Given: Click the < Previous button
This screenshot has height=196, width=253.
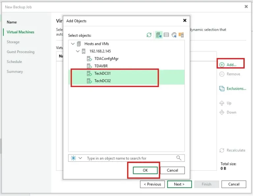Looking at the screenshot, I should 152,184.
